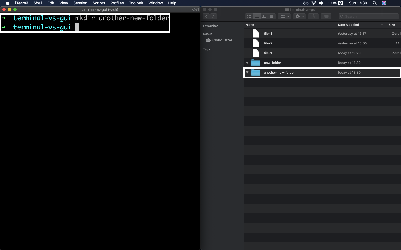The image size is (401, 250).
Task: Select another-new-folder name in Finder
Action: 279,72
